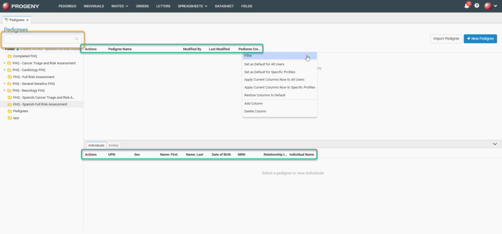
Task: Open the notifications bell
Action: (466, 6)
